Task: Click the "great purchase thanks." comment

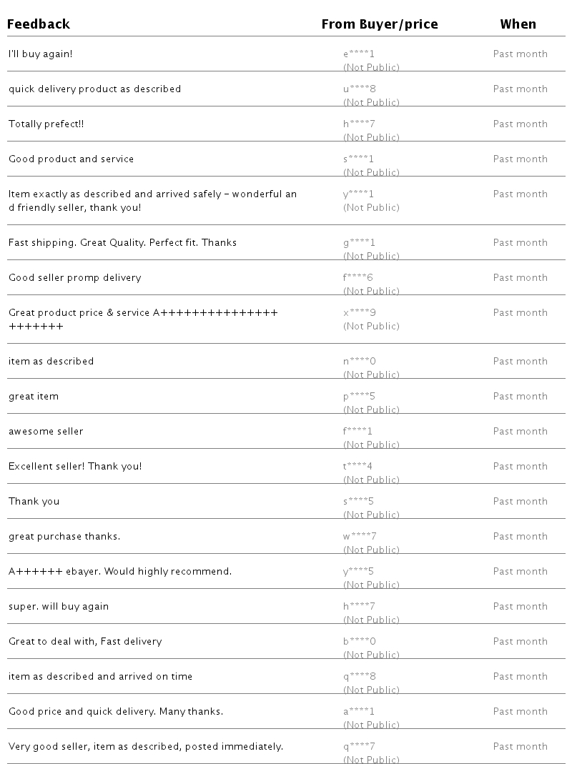Action: 64,537
